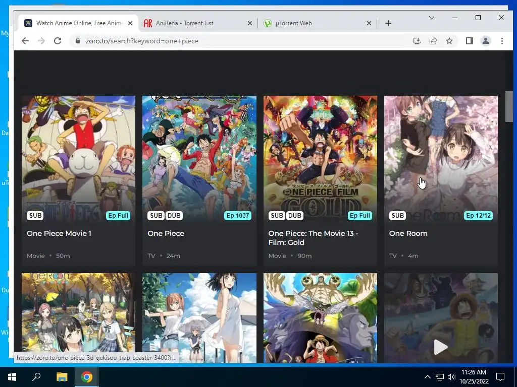
Task: Open the Chrome side panel
Action: coord(469,41)
